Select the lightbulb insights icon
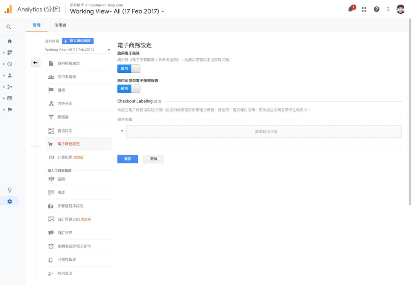Image resolution: width=411 pixels, height=285 pixels. [10, 189]
